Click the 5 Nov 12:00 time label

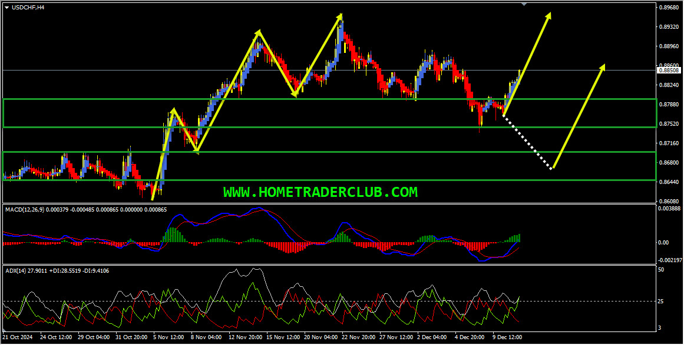pyautogui.click(x=170, y=337)
